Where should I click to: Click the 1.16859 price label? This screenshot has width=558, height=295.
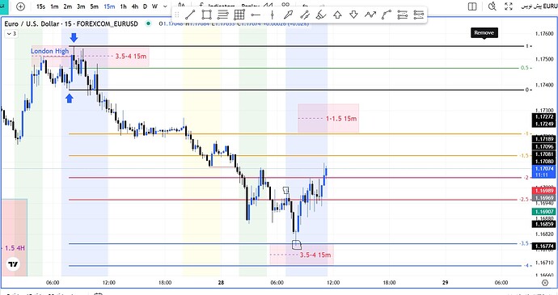[544, 224]
